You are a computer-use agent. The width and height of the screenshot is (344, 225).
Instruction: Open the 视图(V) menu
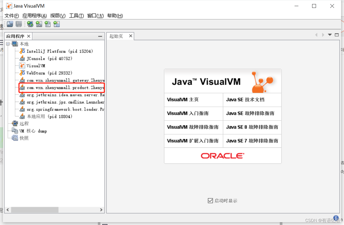click(58, 16)
